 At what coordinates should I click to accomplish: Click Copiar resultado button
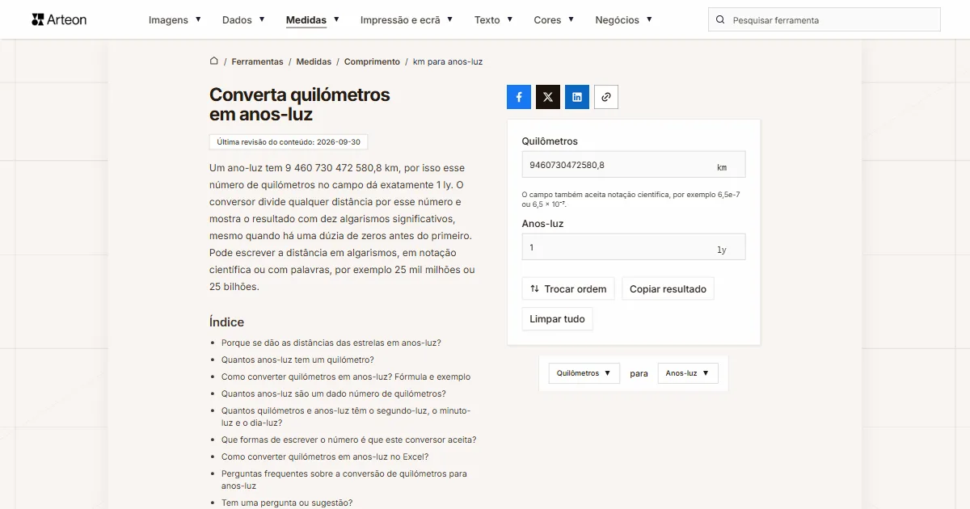coord(668,289)
